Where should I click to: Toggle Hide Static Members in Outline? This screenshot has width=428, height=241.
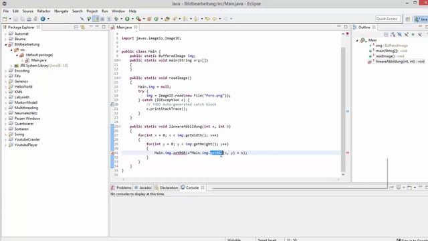pos(407,34)
